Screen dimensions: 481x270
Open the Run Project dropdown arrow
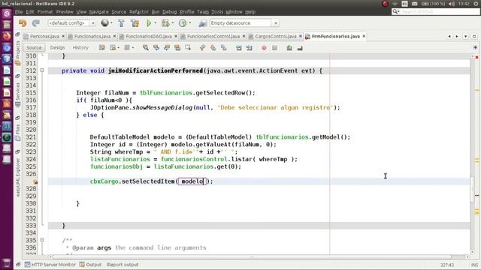tap(156, 23)
